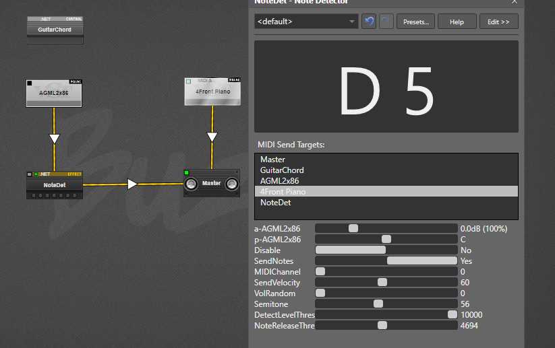Viewport: 555px width, 348px height.
Task: Toggle the green LED on NoteDet machine
Action: point(36,174)
